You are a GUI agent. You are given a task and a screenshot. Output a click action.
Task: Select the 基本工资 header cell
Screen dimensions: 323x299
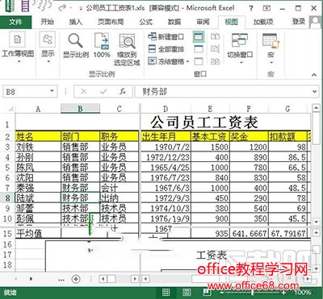(x=210, y=137)
